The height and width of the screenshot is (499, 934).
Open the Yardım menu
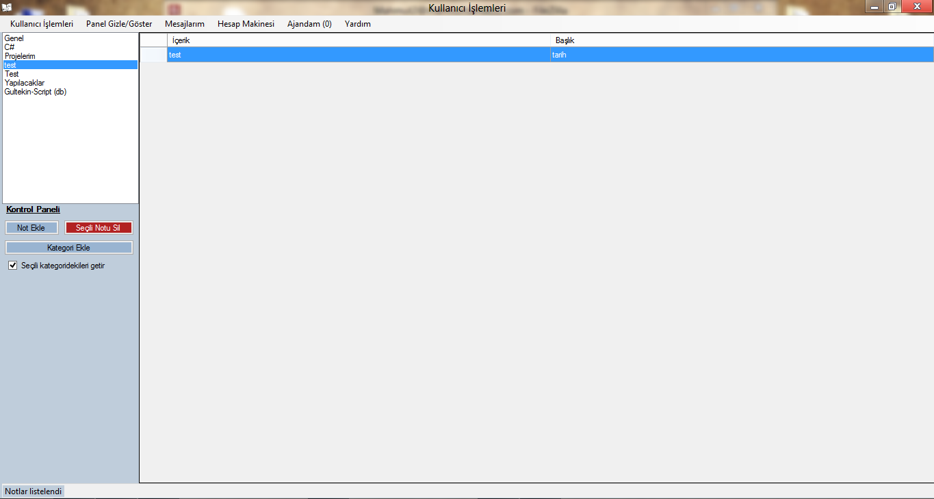click(358, 24)
